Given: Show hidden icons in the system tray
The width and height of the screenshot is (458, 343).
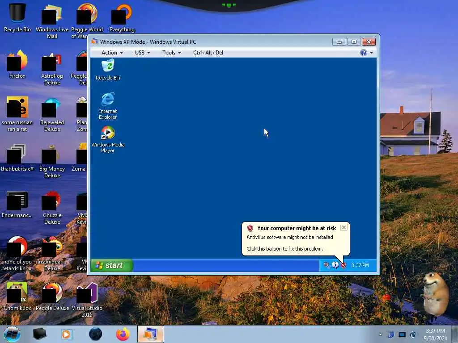Looking at the screenshot, I should click(380, 335).
